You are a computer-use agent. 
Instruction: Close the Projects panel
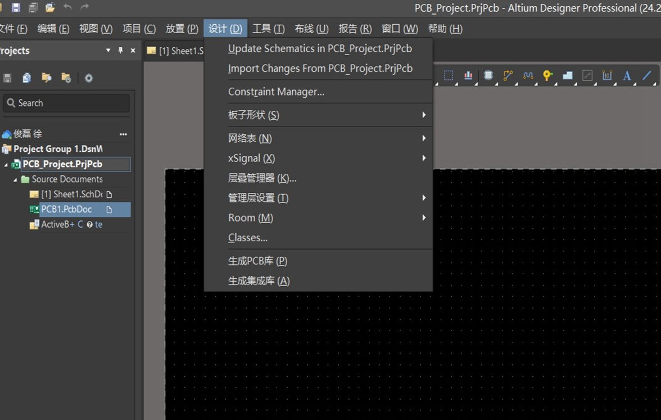[133, 51]
